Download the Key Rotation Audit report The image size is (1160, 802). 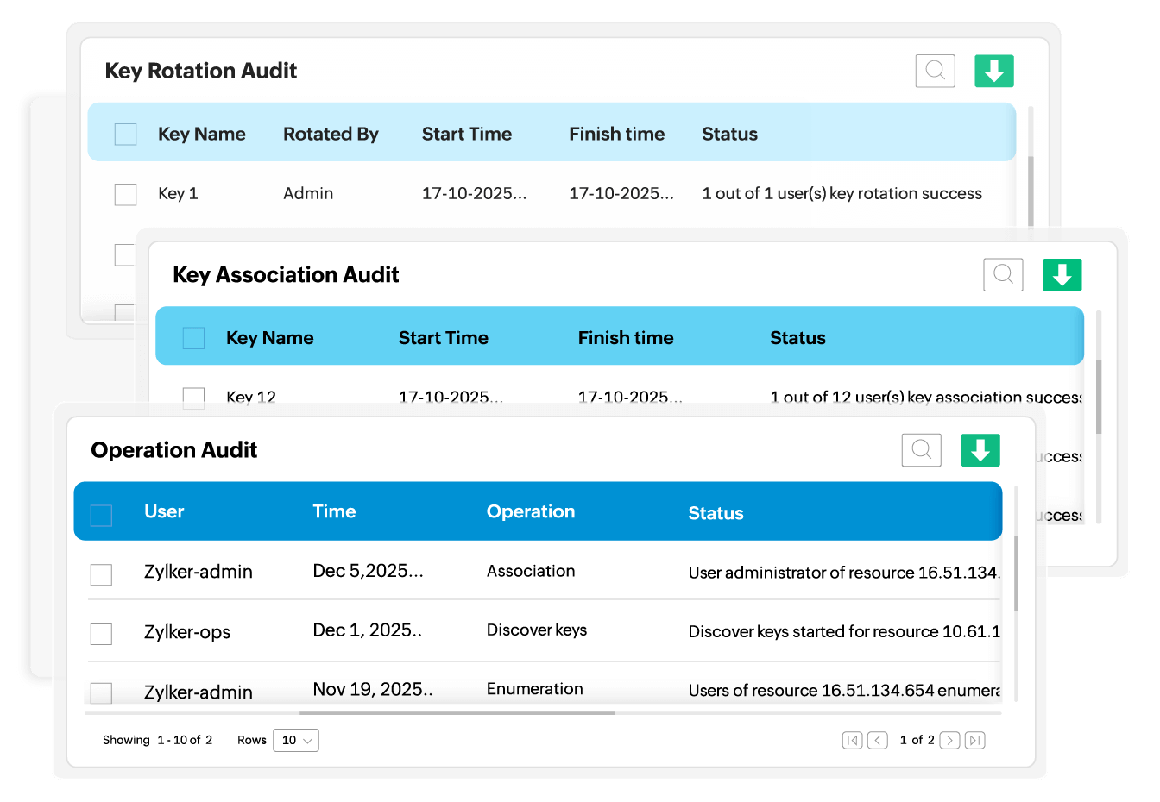pyautogui.click(x=993, y=71)
